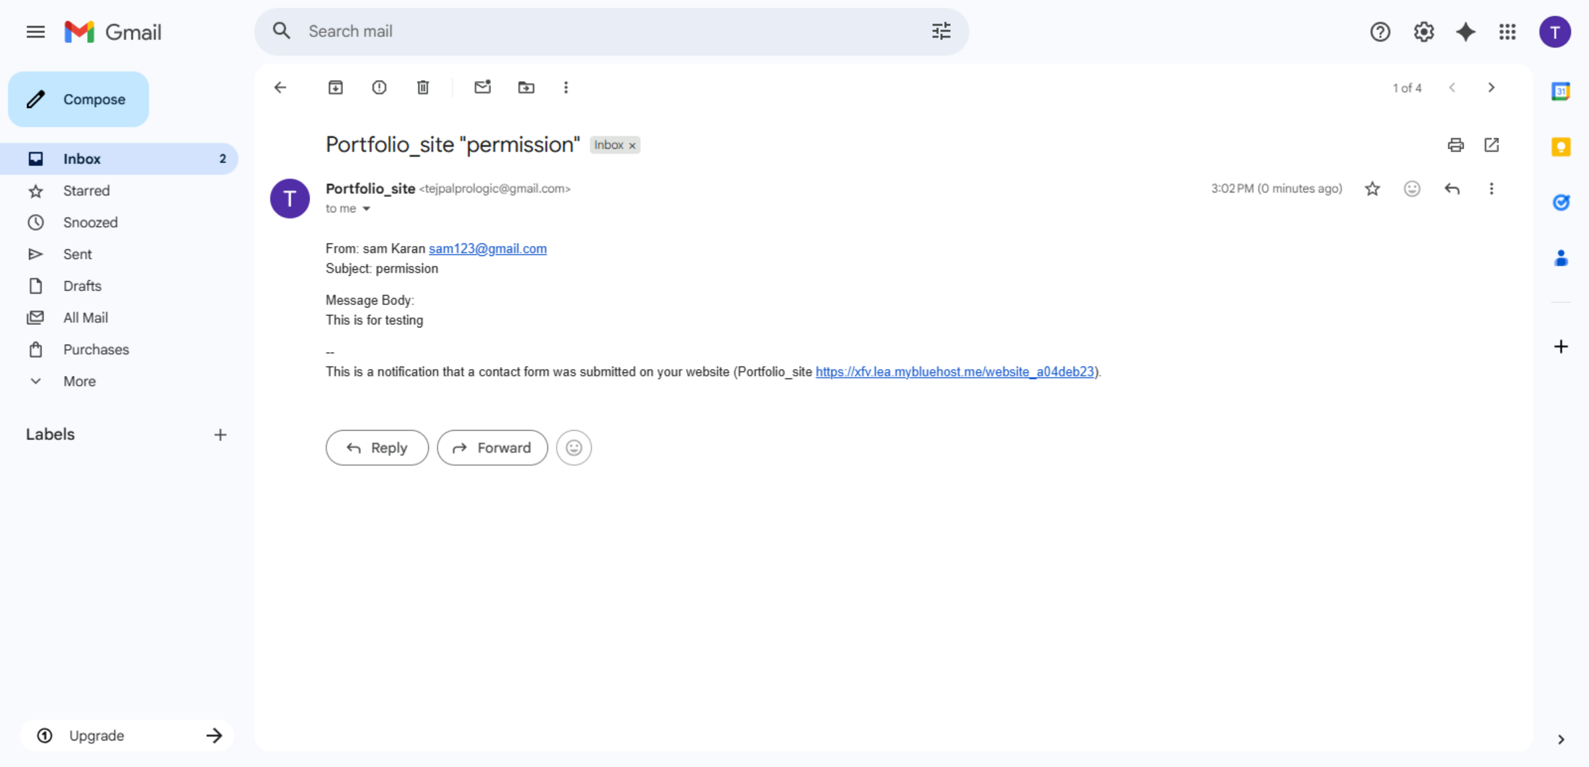Toggle the main navigation menu

tap(35, 31)
